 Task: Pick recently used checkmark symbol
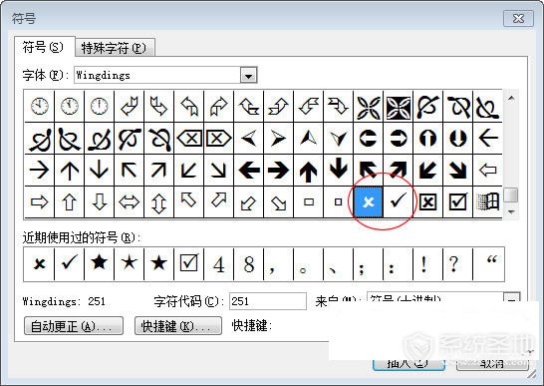70,264
